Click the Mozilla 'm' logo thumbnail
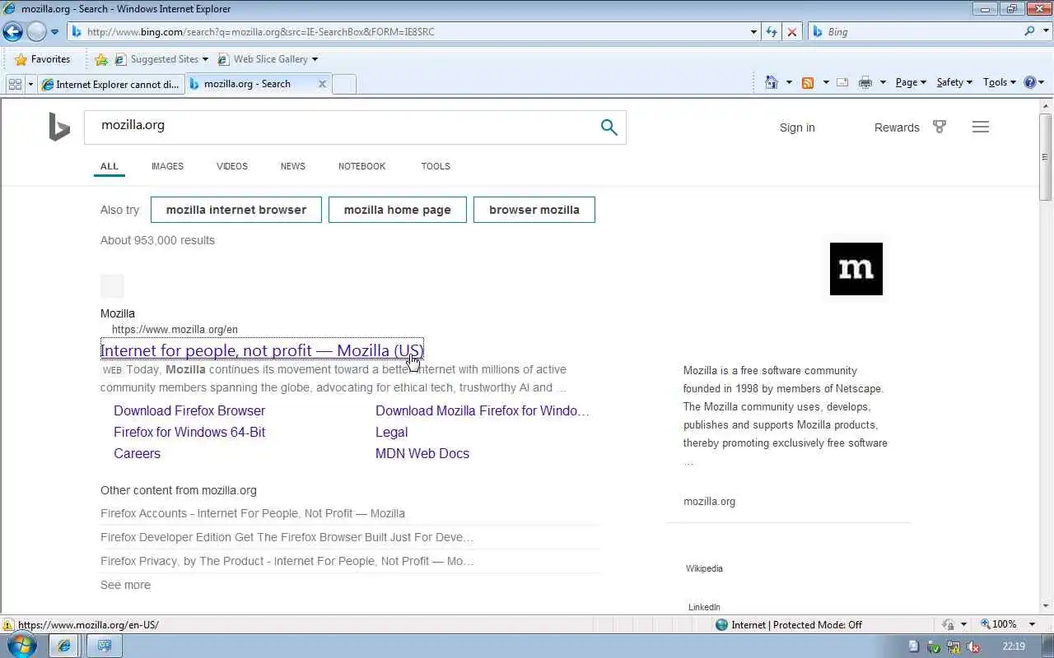 pyautogui.click(x=856, y=269)
